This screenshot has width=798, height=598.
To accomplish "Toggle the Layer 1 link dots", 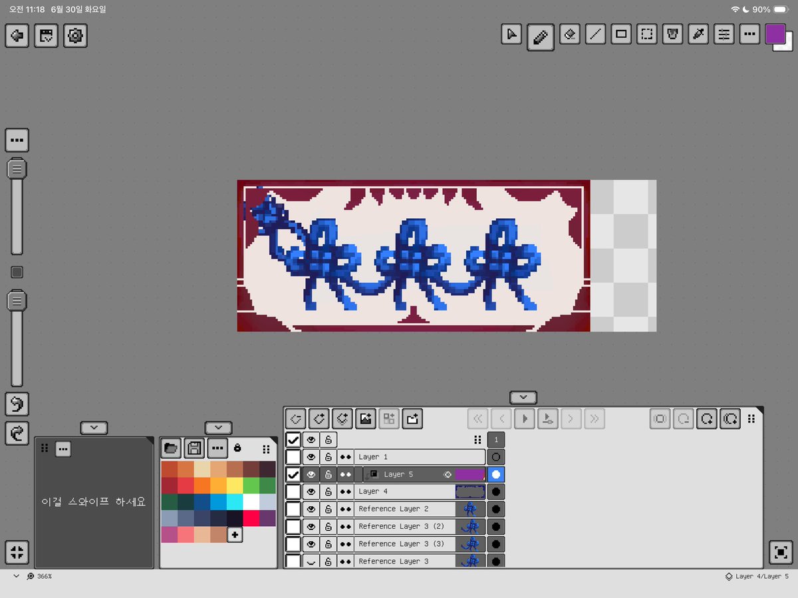I will pos(345,457).
